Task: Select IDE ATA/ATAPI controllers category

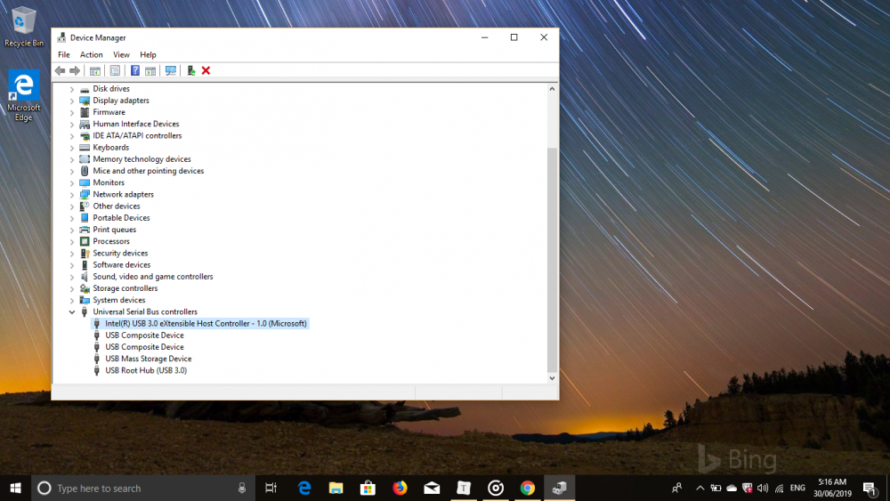Action: pos(137,135)
